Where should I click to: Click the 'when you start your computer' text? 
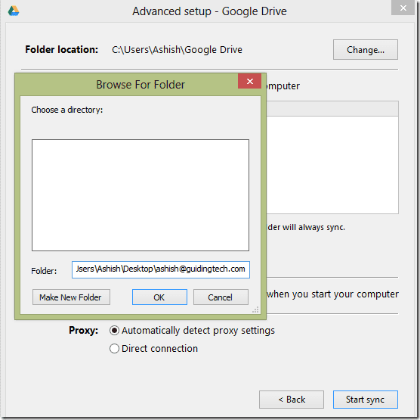click(x=332, y=294)
